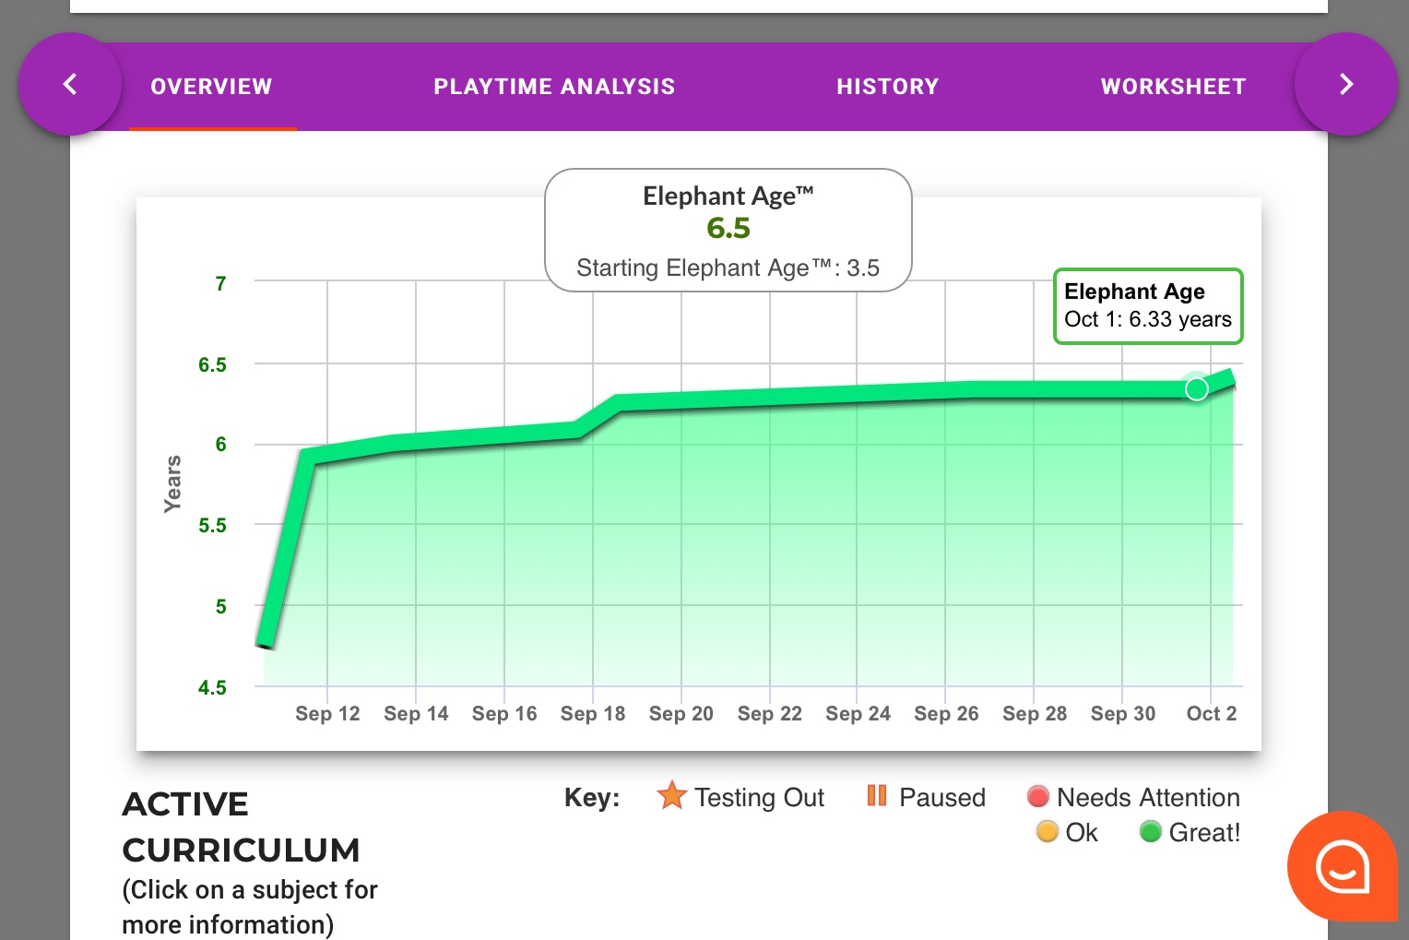Click the orange Paused bars icon
The width and height of the screenshot is (1409, 940).
tap(876, 796)
